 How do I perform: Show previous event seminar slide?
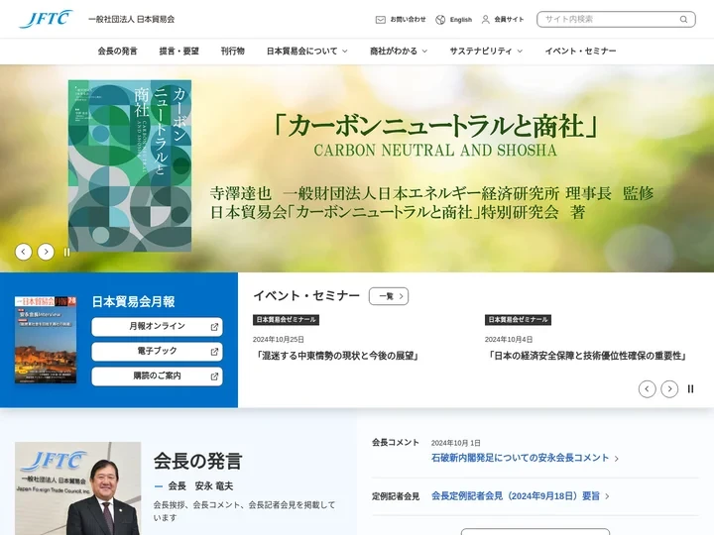point(647,389)
